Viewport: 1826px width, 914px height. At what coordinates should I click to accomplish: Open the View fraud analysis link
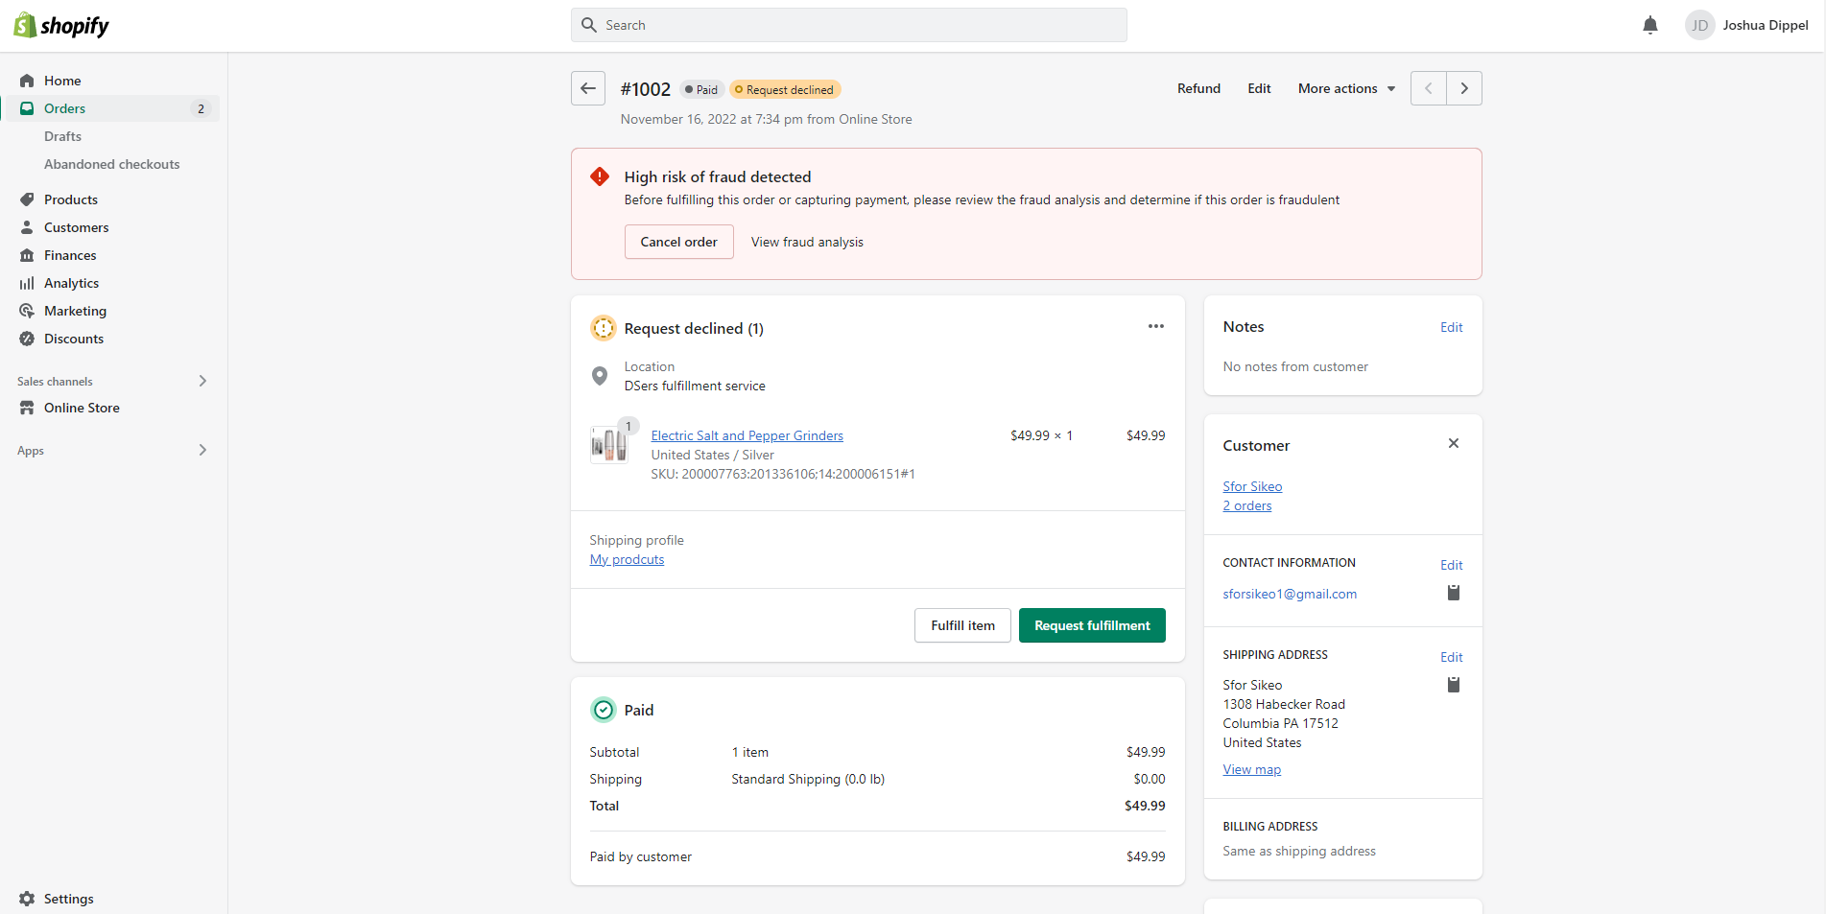(x=807, y=242)
